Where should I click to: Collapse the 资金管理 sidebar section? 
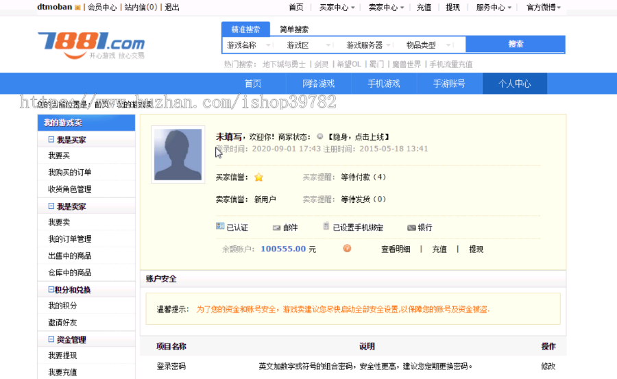(51, 340)
